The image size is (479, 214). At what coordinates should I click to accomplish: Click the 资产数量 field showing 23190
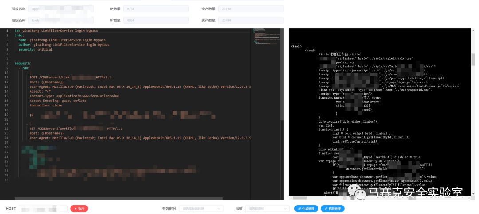coord(251,9)
